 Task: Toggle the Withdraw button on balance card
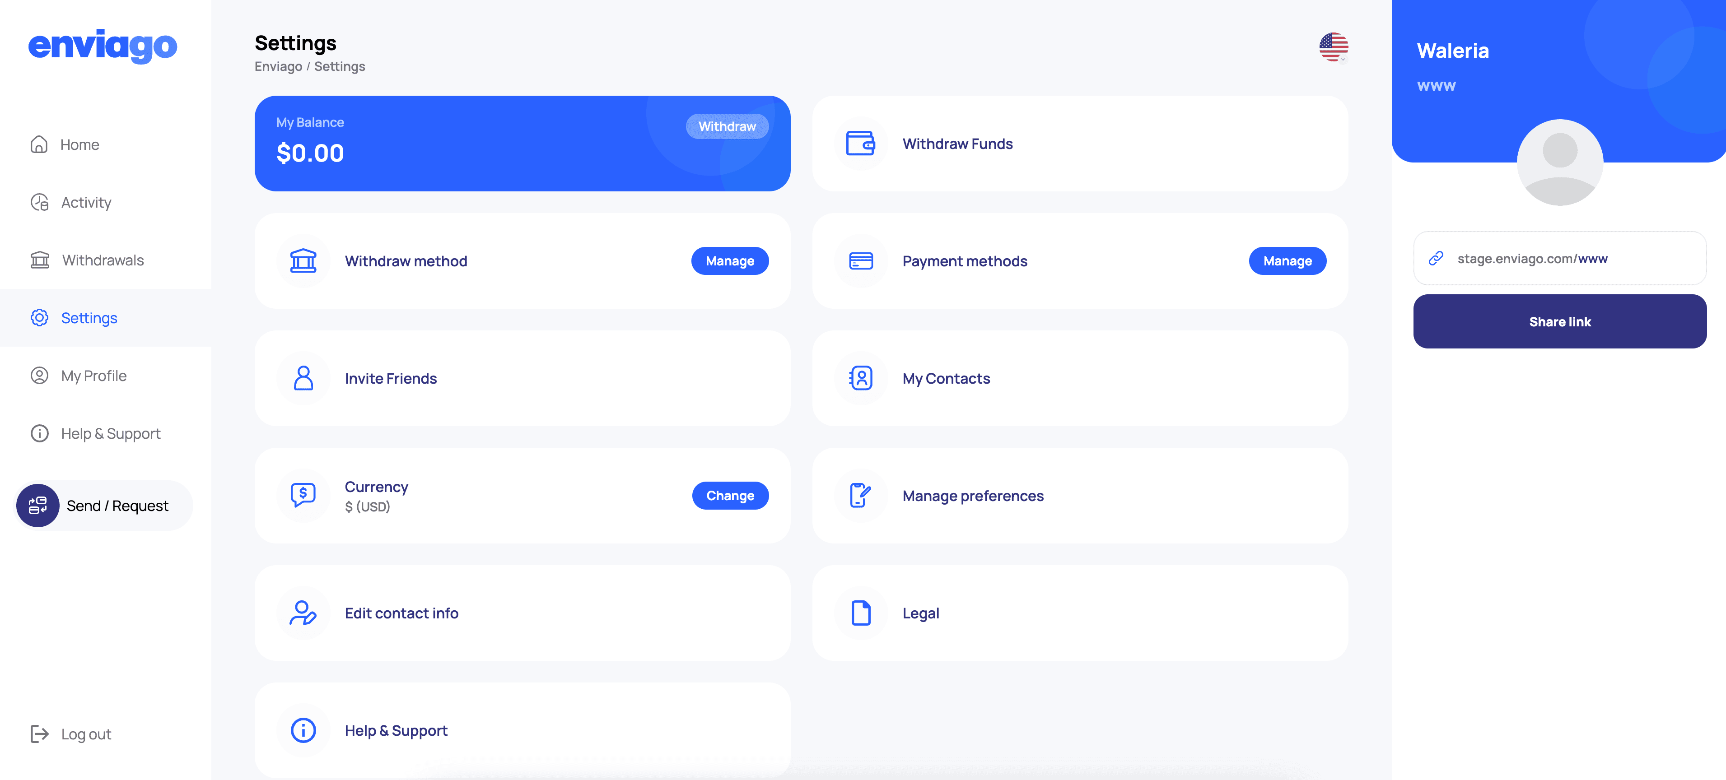pyautogui.click(x=728, y=126)
